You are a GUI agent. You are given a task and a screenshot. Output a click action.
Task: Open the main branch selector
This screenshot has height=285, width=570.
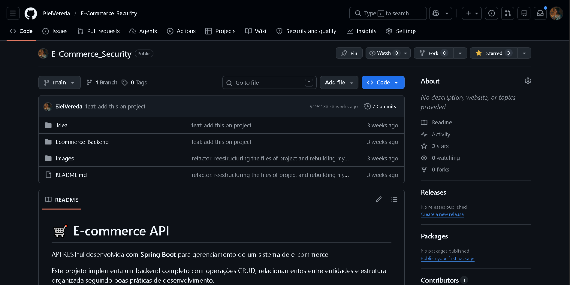pyautogui.click(x=59, y=83)
